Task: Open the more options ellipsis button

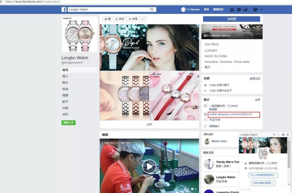Action: (x=143, y=19)
